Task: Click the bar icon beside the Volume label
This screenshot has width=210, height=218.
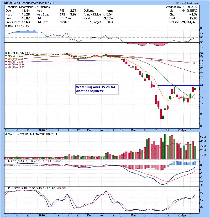Action: click(6, 134)
